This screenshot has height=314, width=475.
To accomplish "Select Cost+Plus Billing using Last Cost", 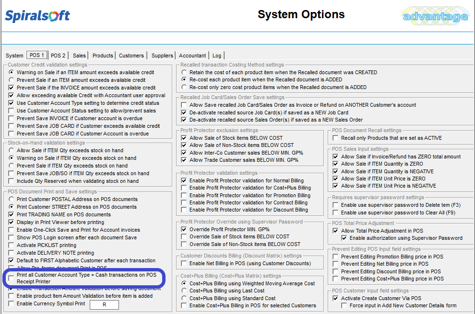I will click(x=184, y=291).
